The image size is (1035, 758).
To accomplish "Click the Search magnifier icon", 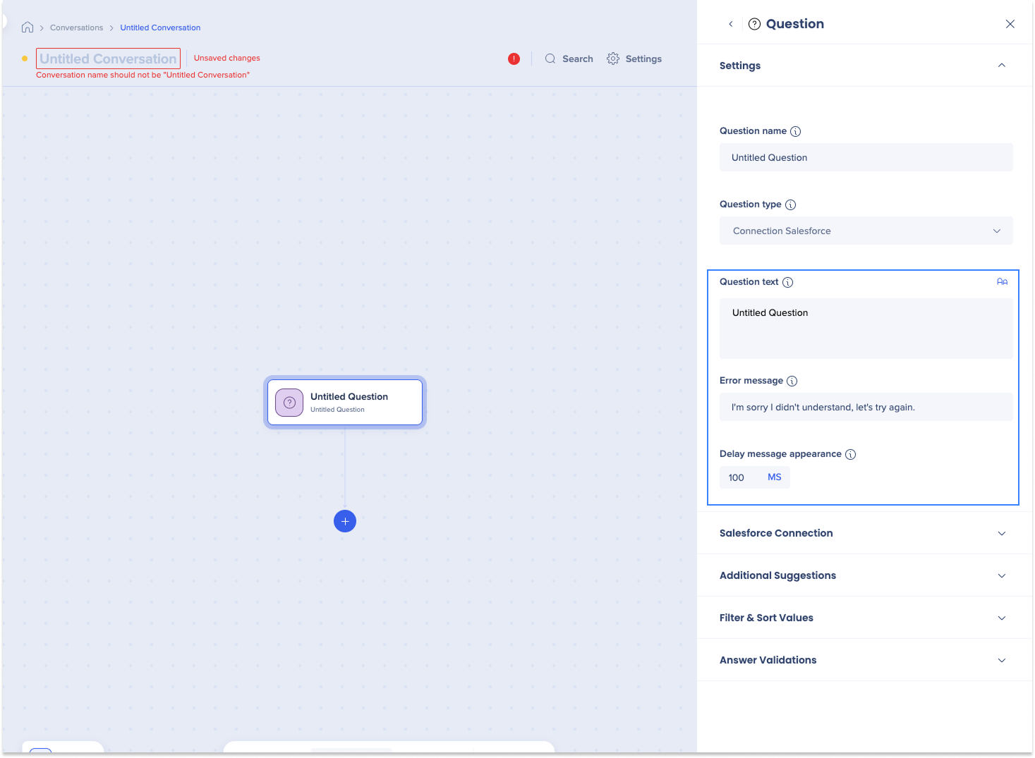I will (x=550, y=59).
